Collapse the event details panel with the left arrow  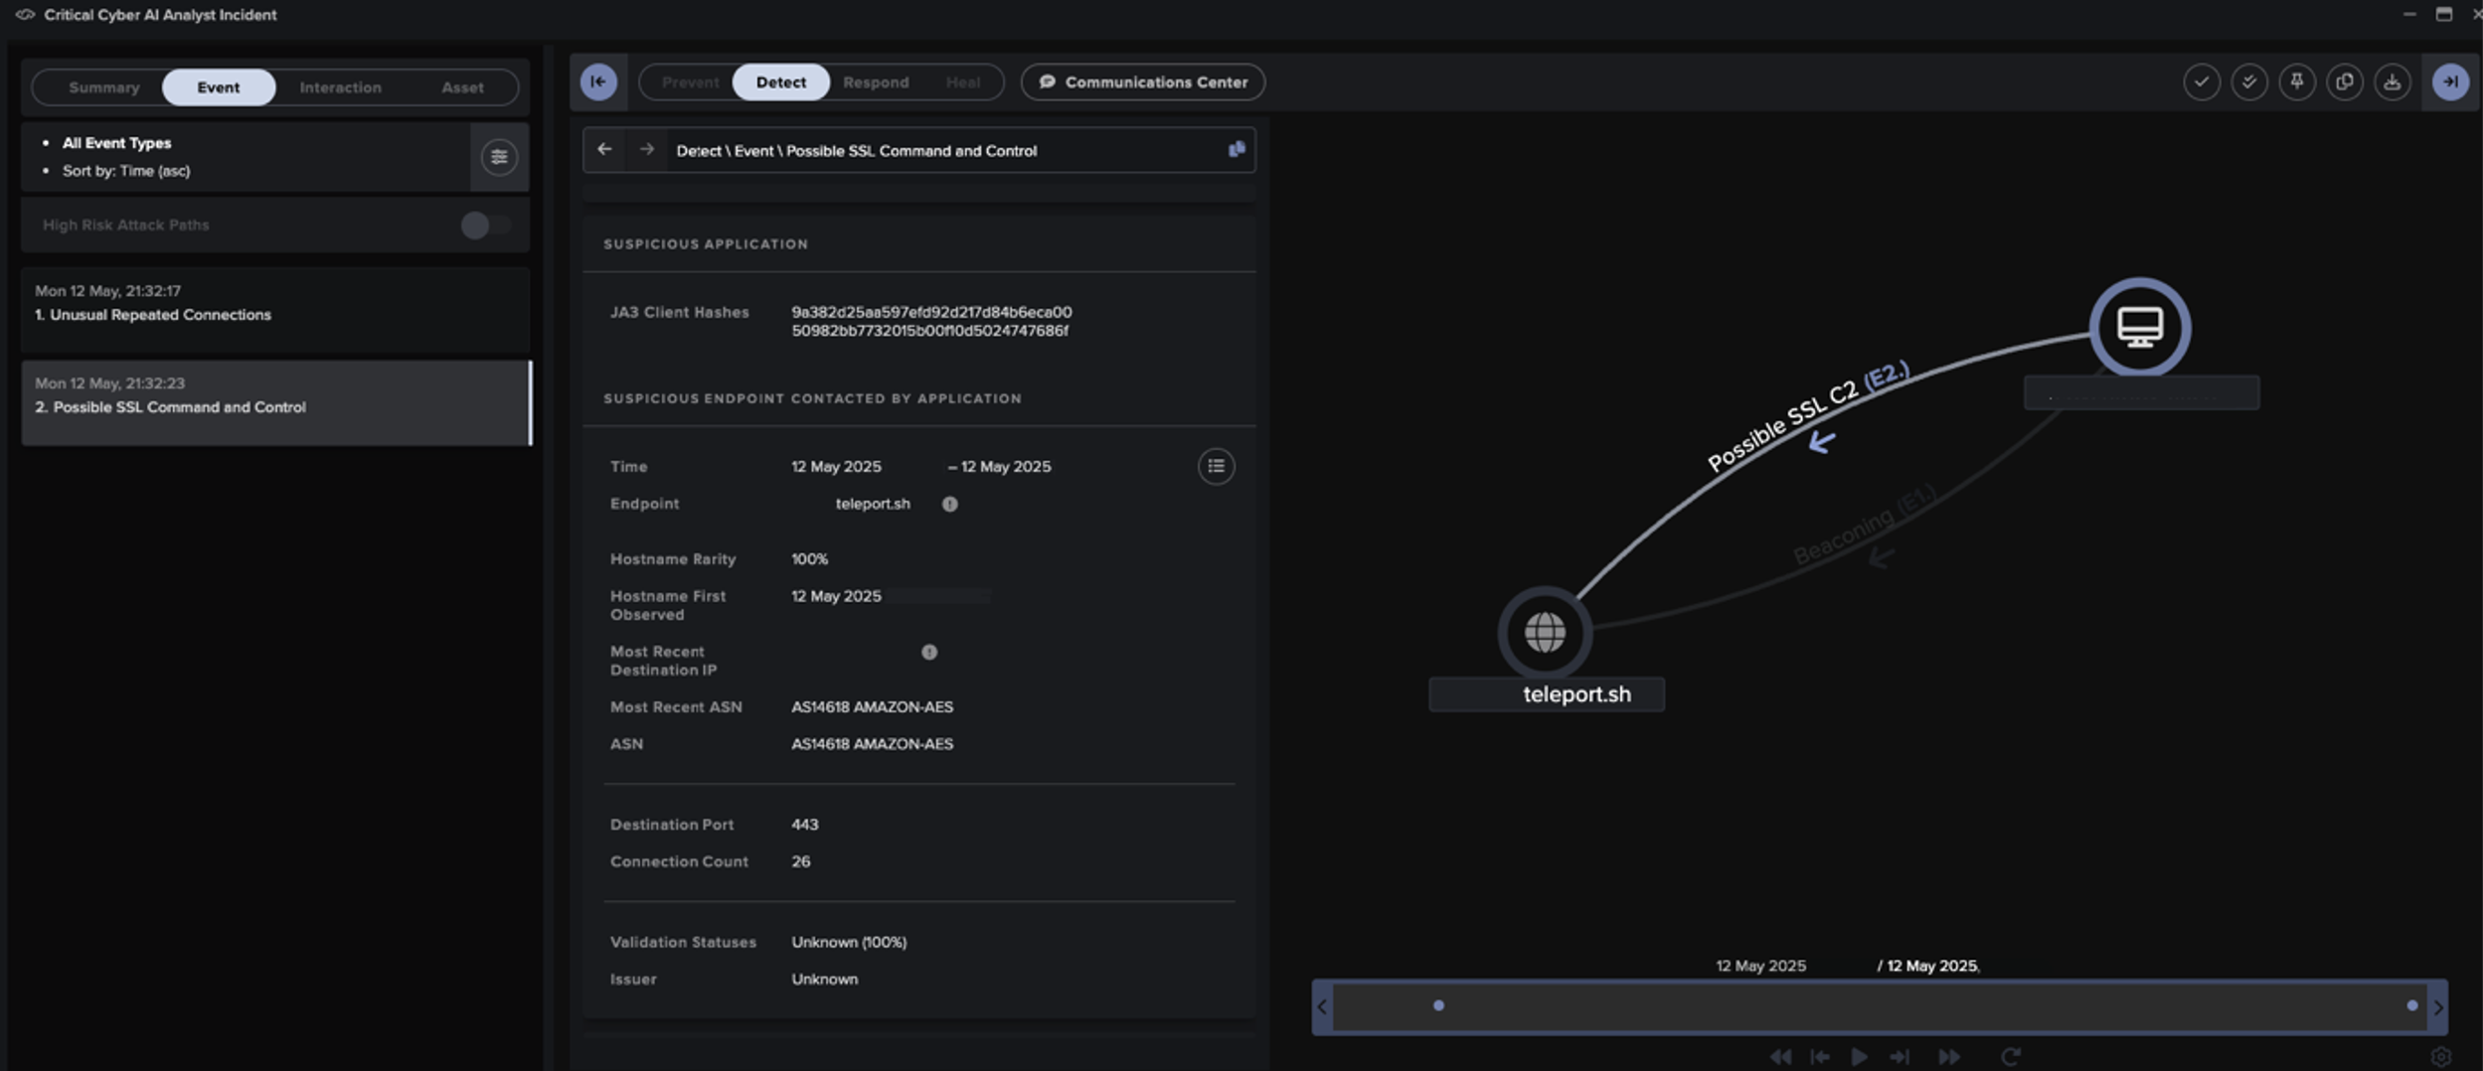[599, 81]
